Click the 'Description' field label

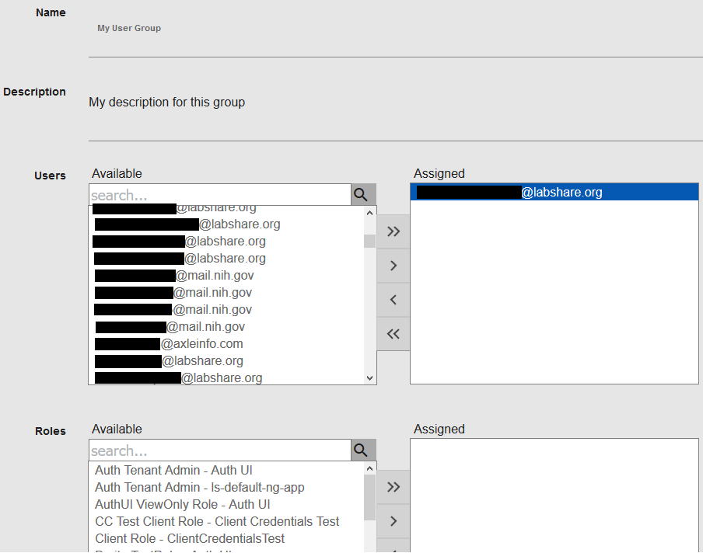point(34,92)
